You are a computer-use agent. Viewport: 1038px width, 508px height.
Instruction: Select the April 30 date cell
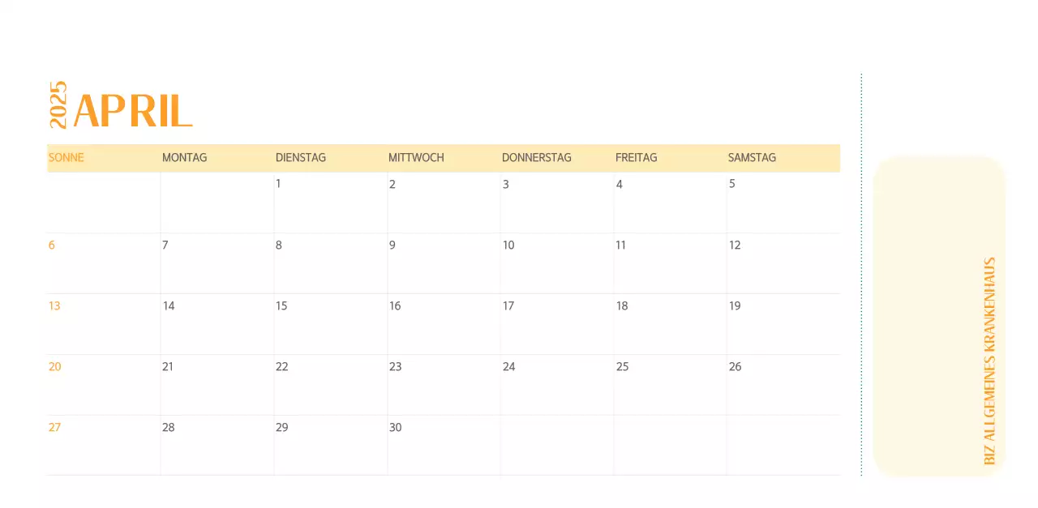tap(444, 445)
